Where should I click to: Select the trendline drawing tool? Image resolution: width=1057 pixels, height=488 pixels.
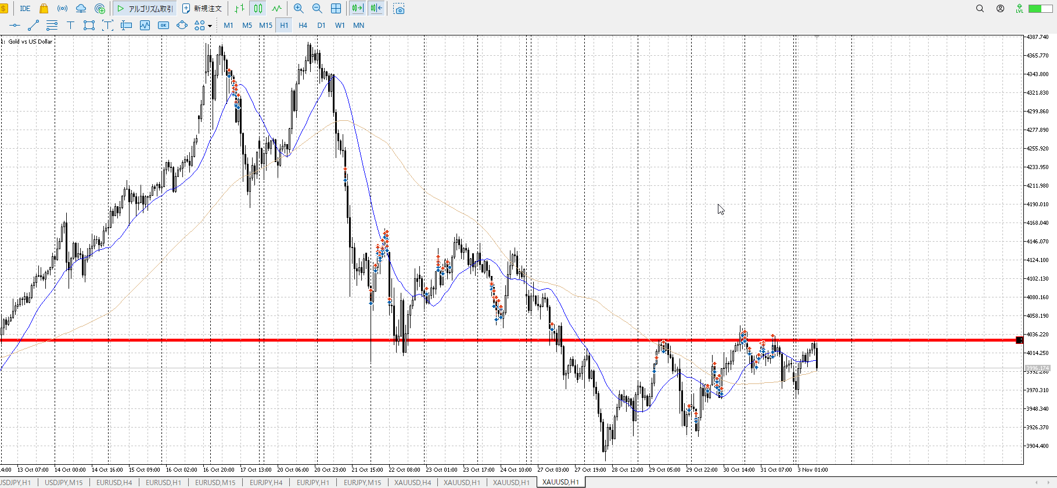(x=33, y=26)
